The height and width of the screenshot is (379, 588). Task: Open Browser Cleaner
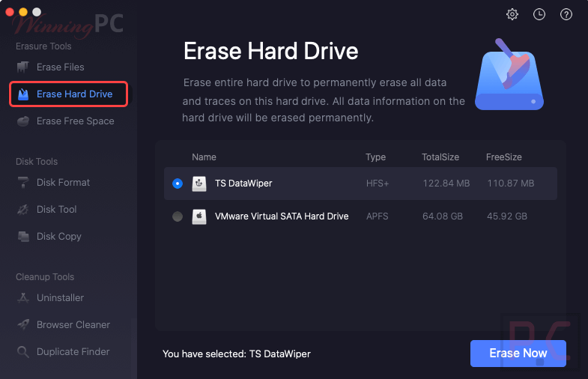(x=73, y=324)
